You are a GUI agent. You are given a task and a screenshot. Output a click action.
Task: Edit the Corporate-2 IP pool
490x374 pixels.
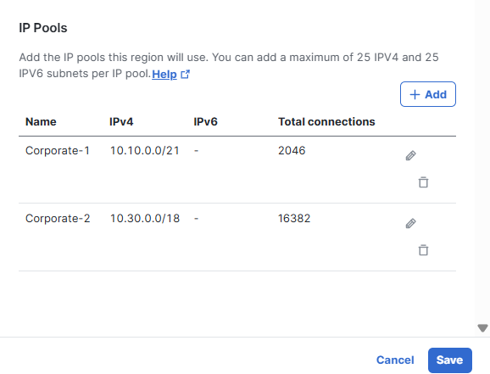click(x=410, y=223)
